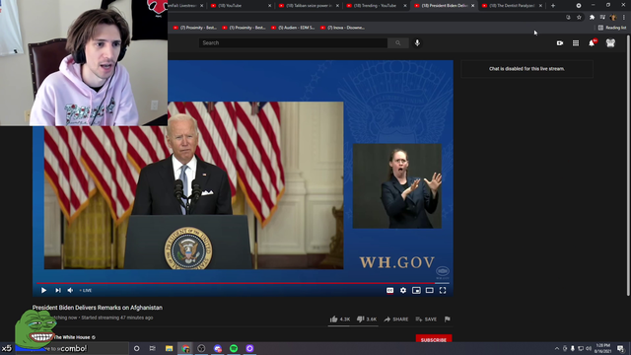Open the YouTube Create video icon
This screenshot has height=355, width=631.
[x=560, y=43]
